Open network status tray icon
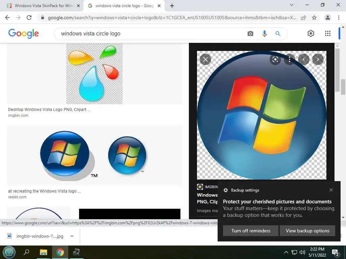Screen dimensions: 346x259 tap(294, 252)
